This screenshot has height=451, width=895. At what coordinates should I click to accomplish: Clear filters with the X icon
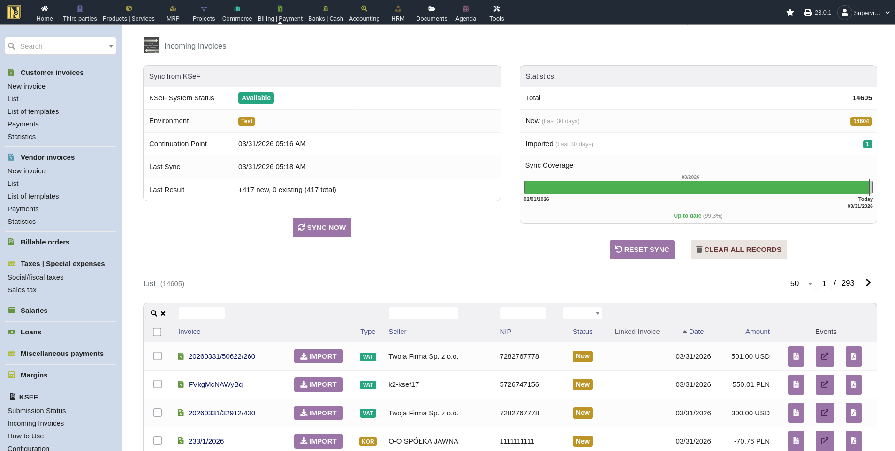(x=163, y=314)
